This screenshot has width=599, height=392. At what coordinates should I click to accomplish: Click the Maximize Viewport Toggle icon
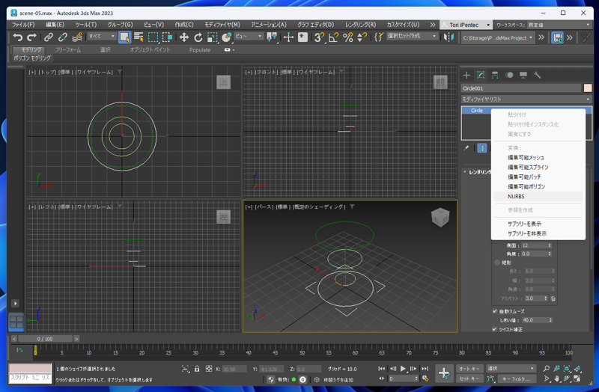(x=577, y=379)
